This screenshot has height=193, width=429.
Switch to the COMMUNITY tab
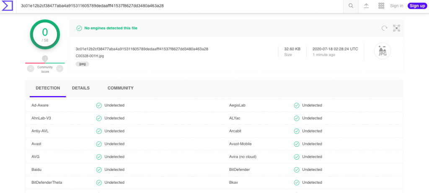pos(120,88)
